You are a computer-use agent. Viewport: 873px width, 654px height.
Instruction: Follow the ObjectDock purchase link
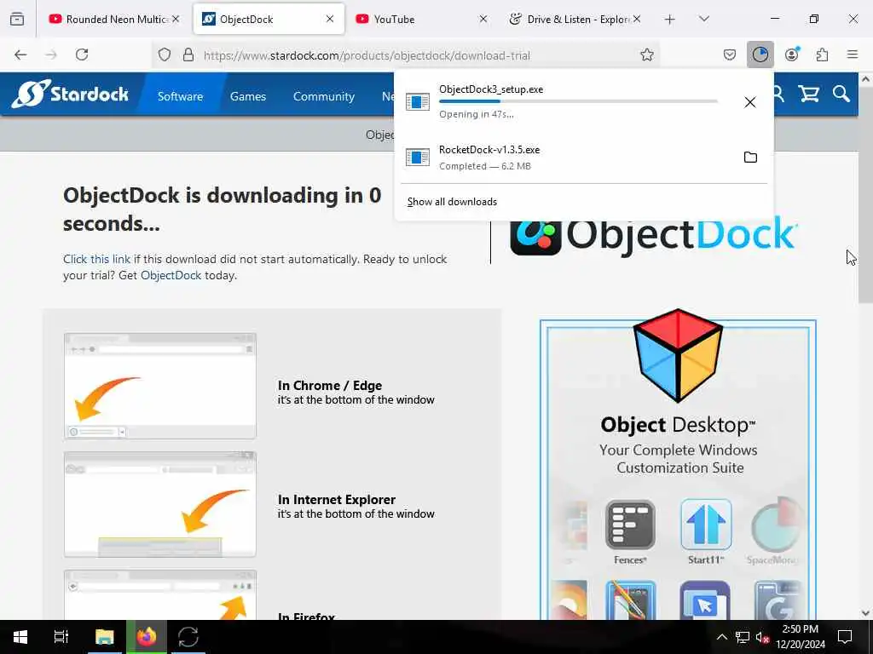pos(171,275)
